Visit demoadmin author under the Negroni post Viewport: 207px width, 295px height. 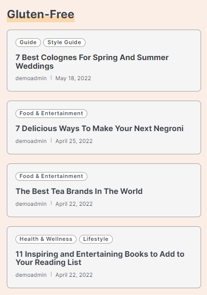click(31, 141)
